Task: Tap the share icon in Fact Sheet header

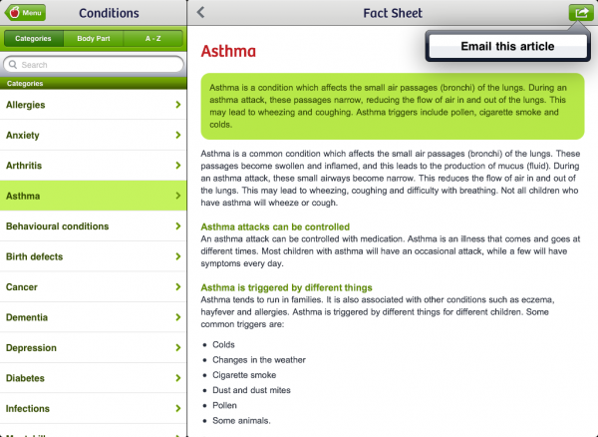Action: coord(581,13)
